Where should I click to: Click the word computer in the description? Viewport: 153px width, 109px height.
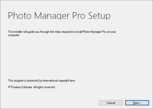[x=14, y=35]
